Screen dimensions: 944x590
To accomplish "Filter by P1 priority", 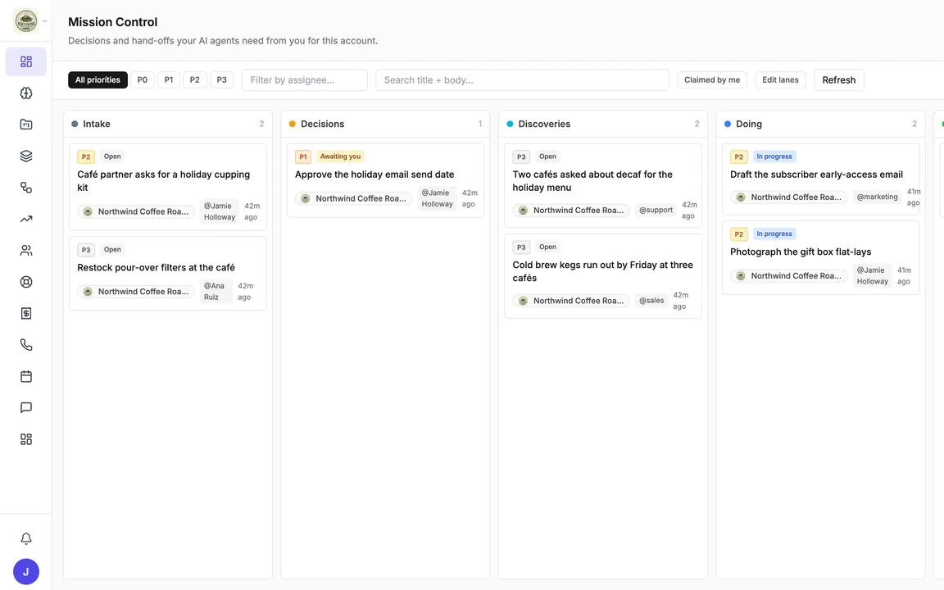I will tap(169, 80).
